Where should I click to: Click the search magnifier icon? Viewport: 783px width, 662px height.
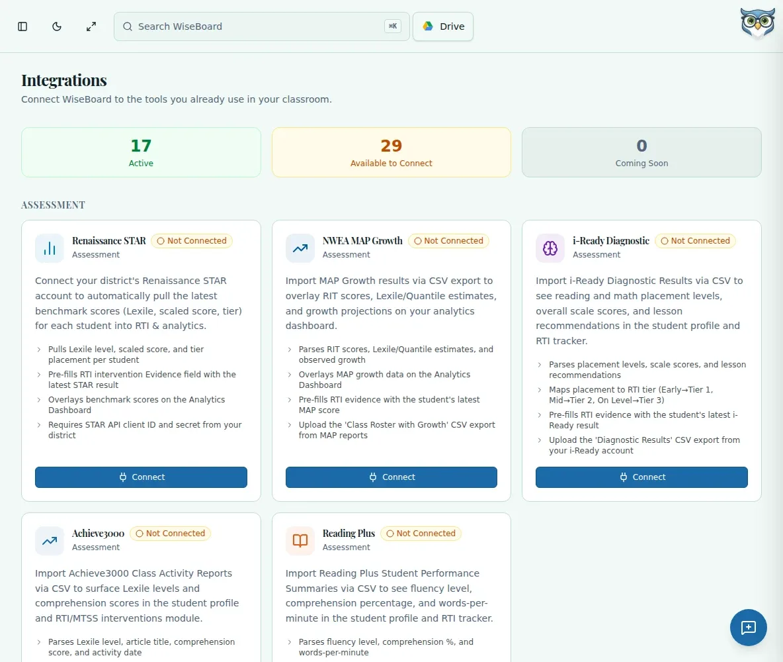click(128, 26)
